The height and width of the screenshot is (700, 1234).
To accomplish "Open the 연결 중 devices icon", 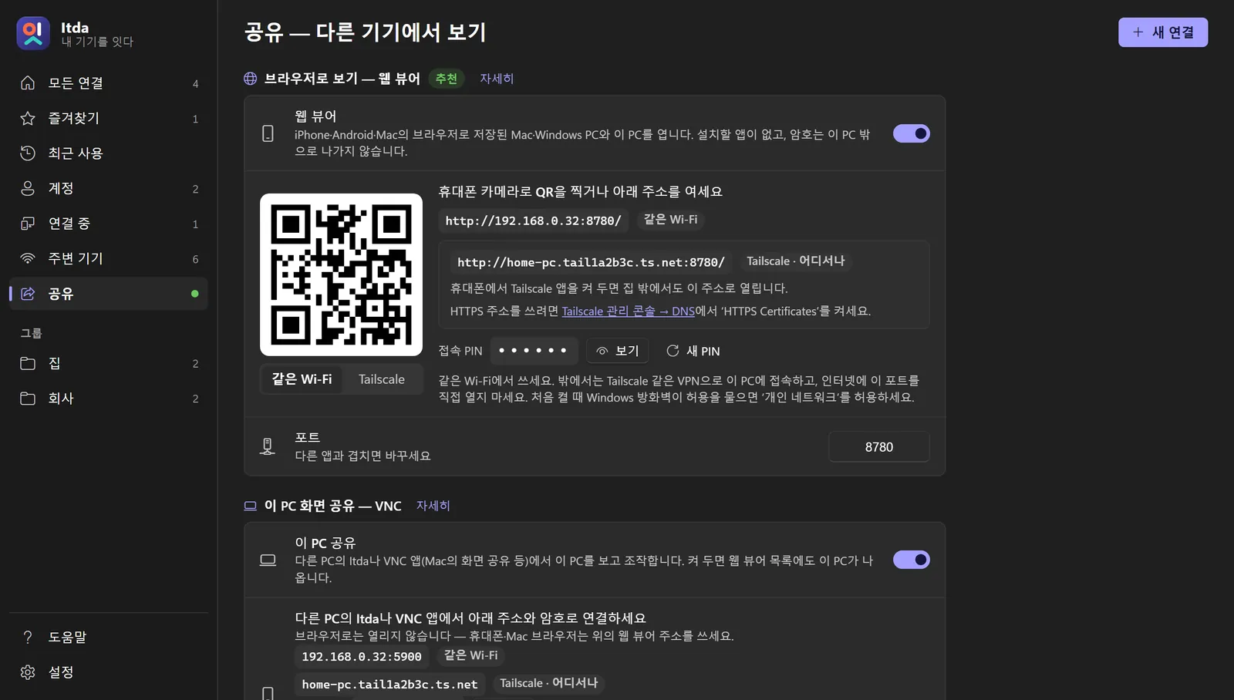I will click(x=28, y=224).
